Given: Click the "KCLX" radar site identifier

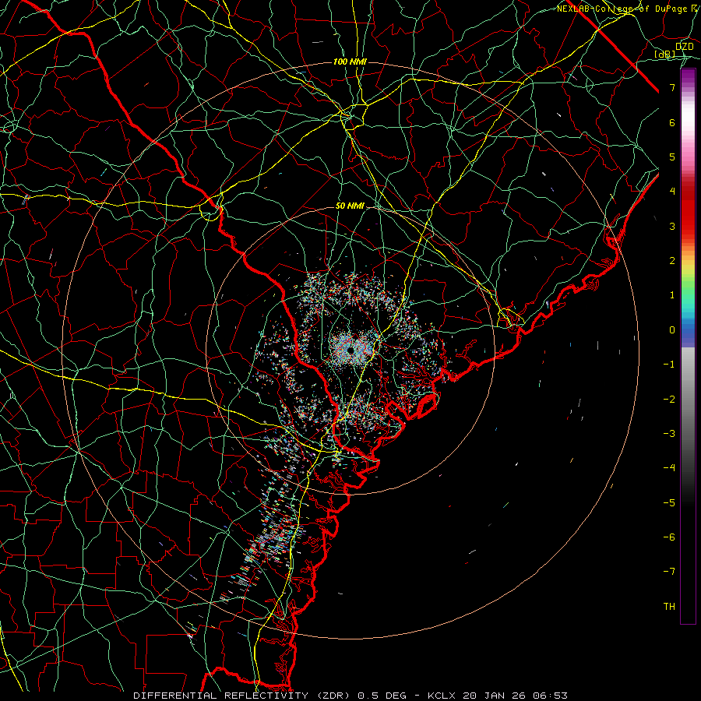Looking at the screenshot, I should [x=442, y=696].
